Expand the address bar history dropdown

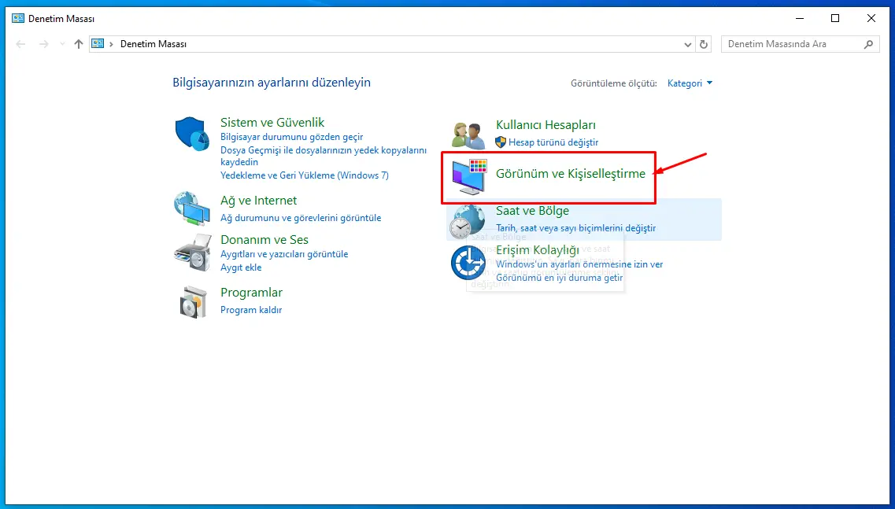688,45
